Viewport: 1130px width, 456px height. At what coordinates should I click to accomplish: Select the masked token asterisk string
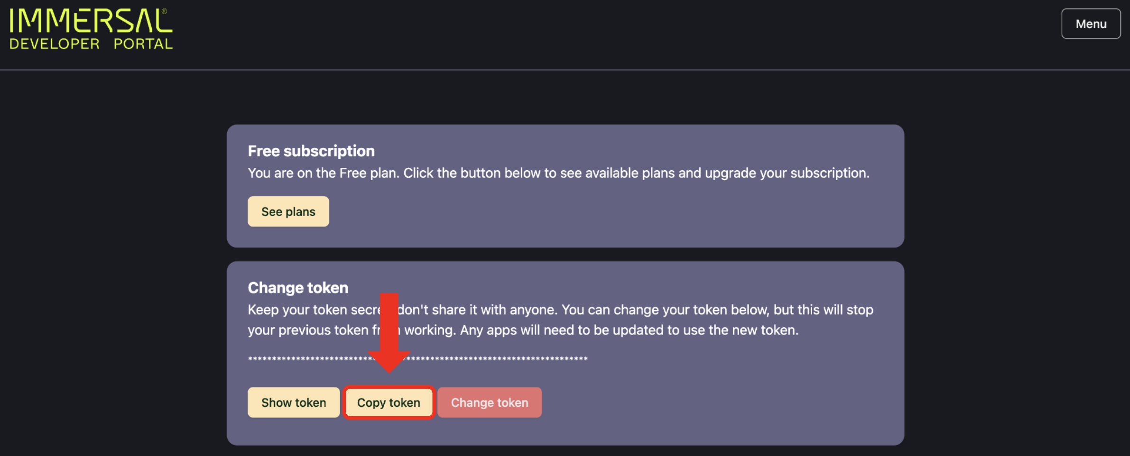pos(417,359)
